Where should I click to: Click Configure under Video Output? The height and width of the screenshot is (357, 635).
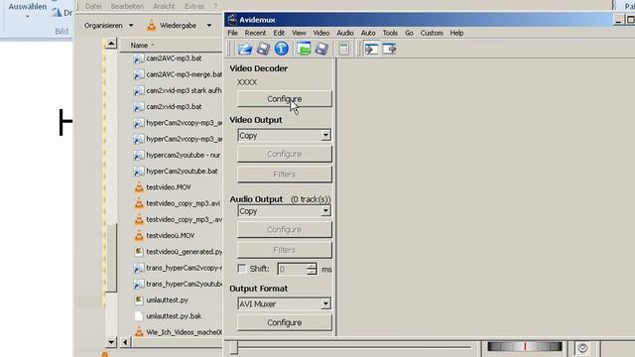(285, 154)
